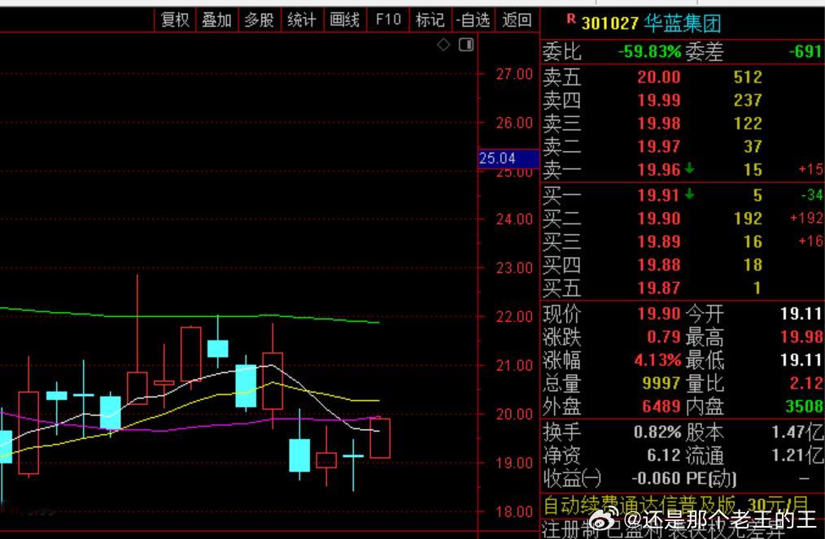Click the 涨幅 value 4.13%
The height and width of the screenshot is (539, 825).
pyautogui.click(x=657, y=361)
